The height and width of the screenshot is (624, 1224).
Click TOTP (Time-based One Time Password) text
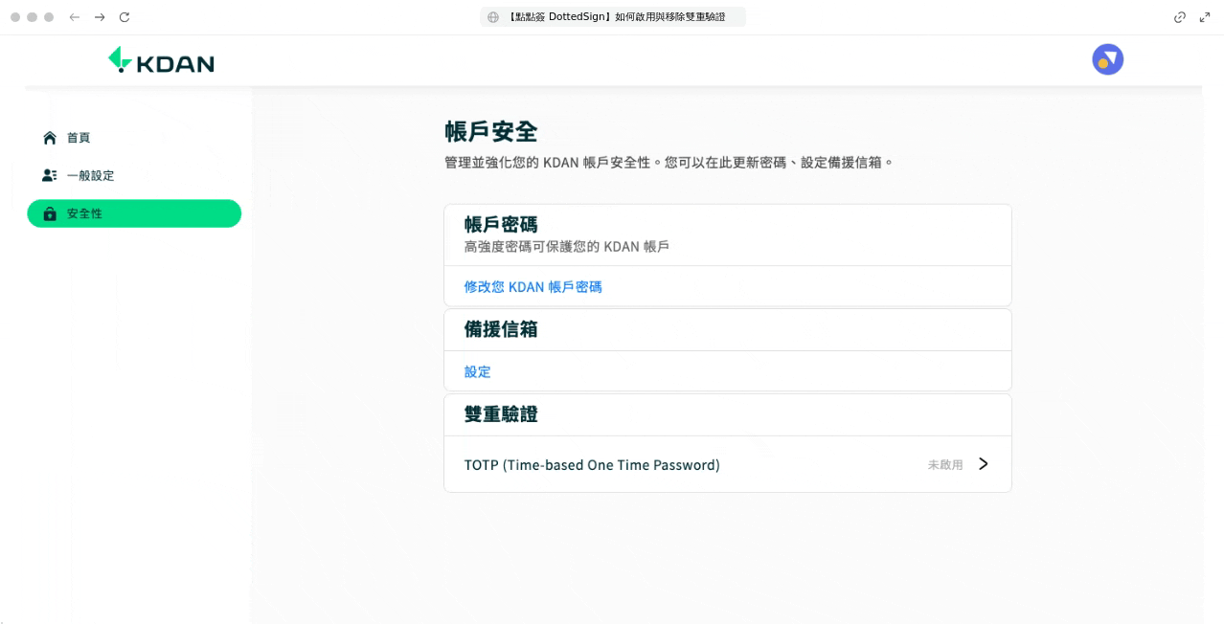(x=592, y=465)
